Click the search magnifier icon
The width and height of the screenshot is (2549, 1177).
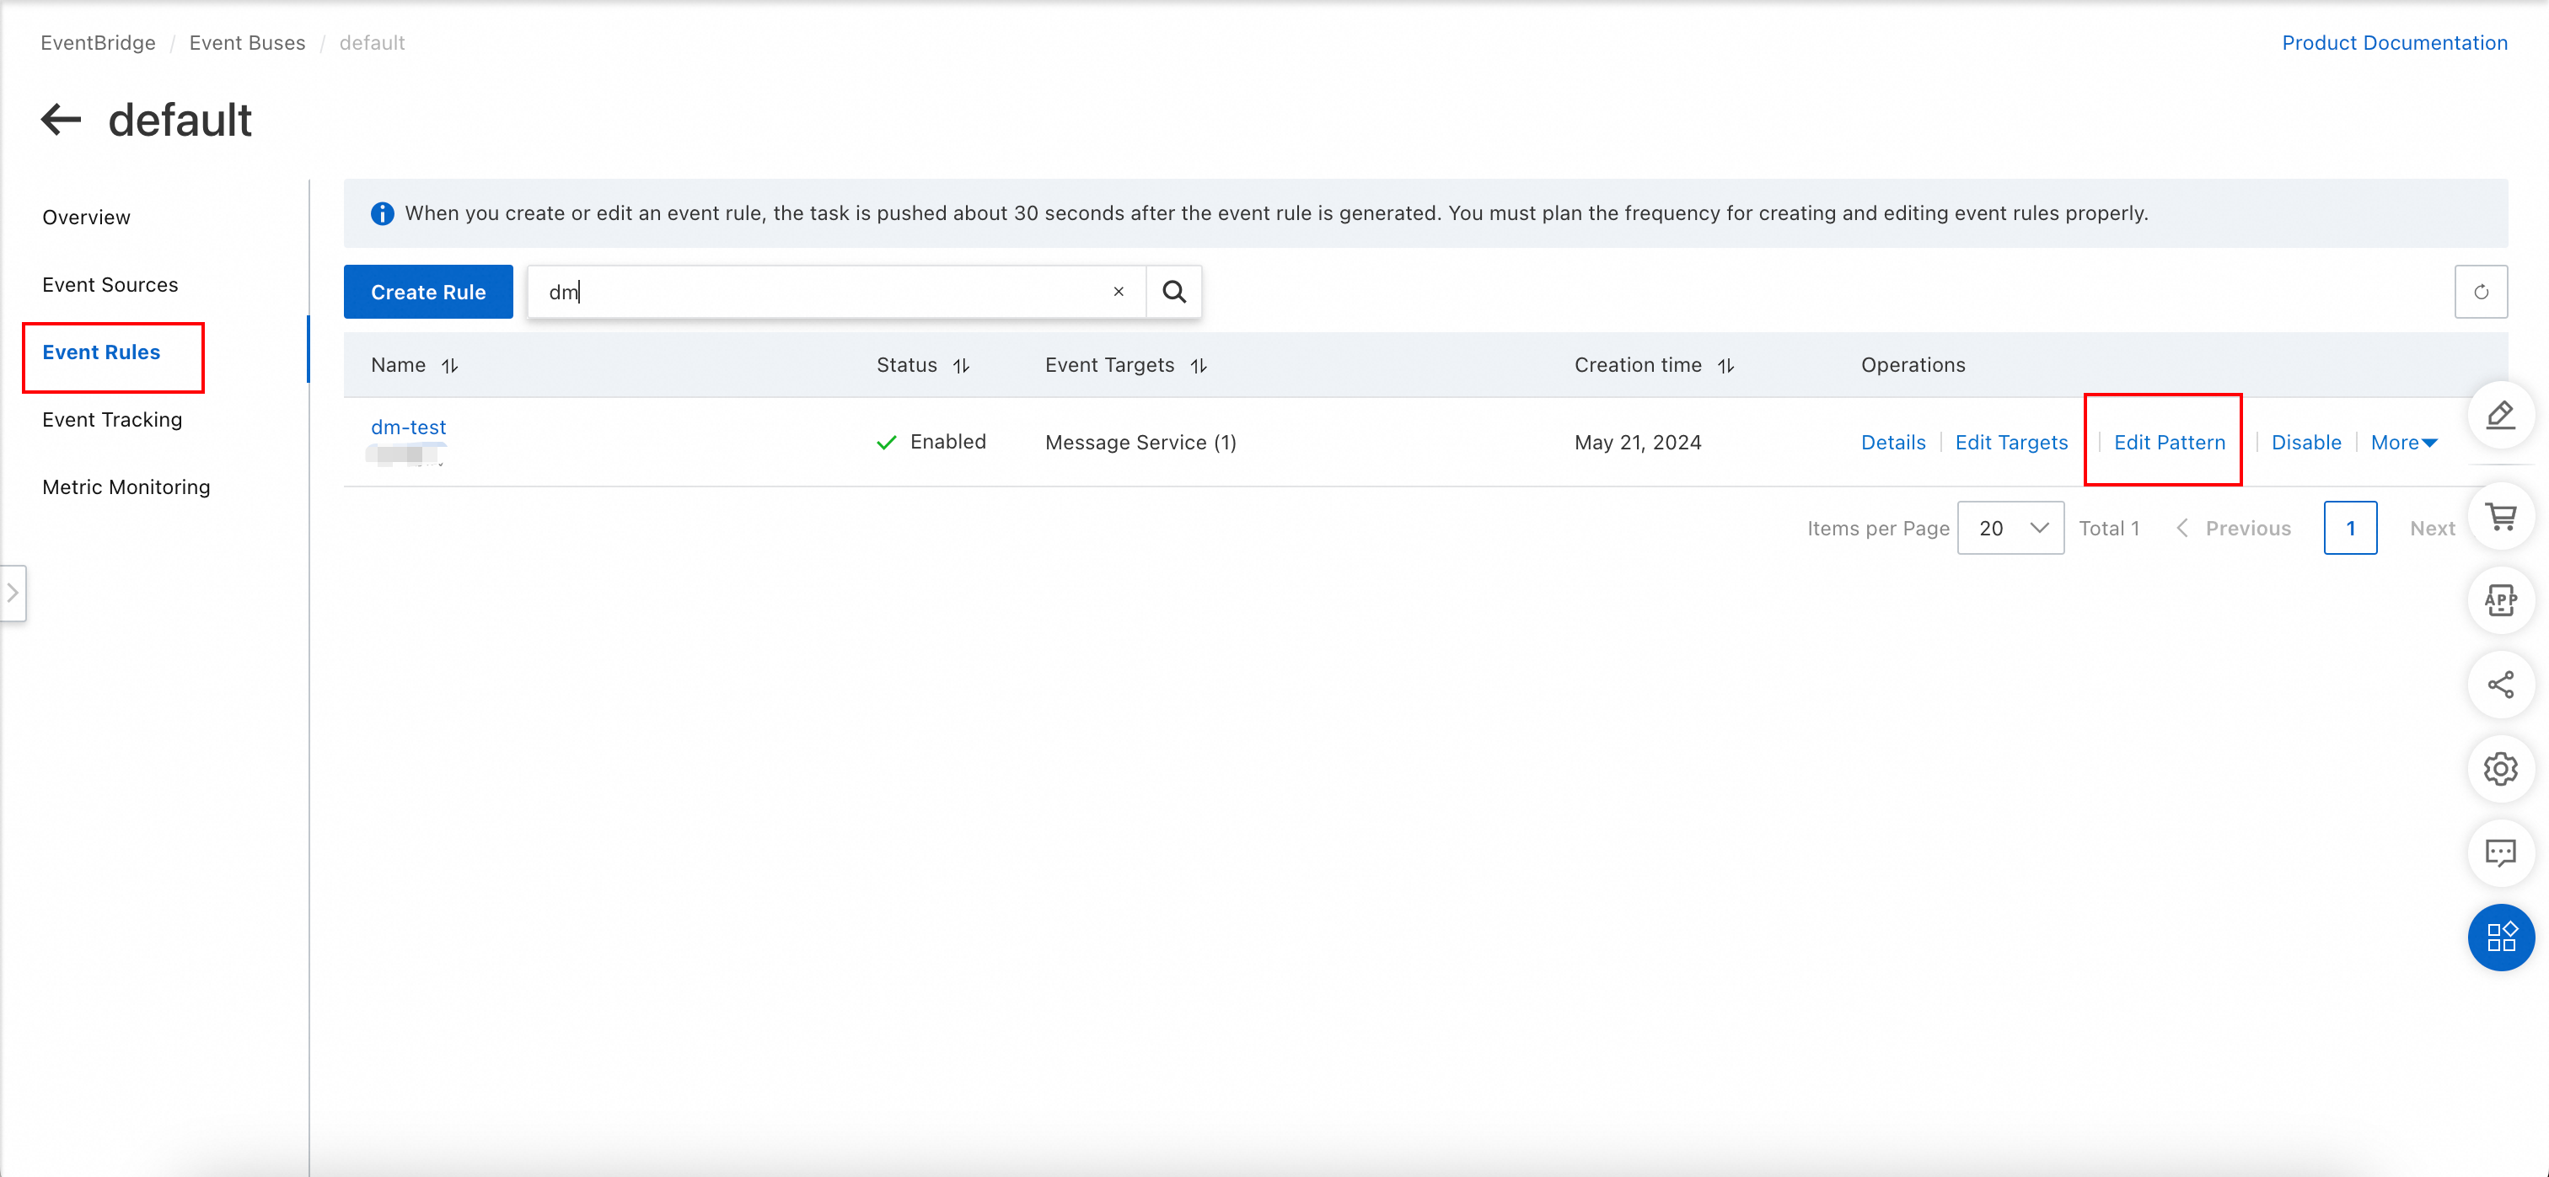click(1173, 292)
